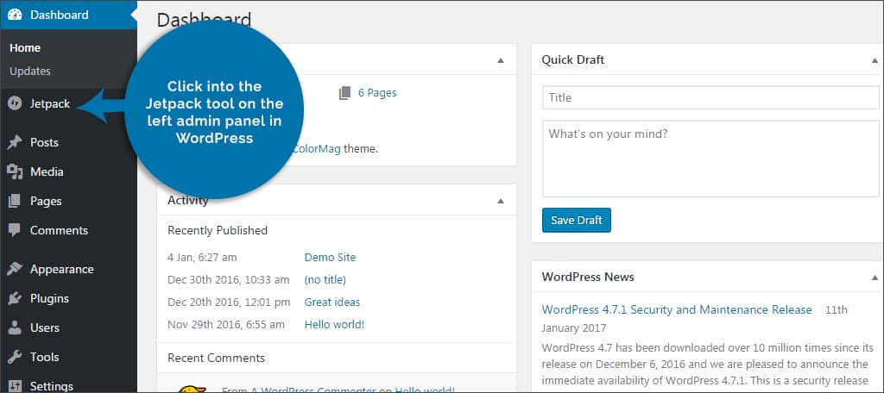
Task: Open the Tools menu label
Action: (45, 357)
